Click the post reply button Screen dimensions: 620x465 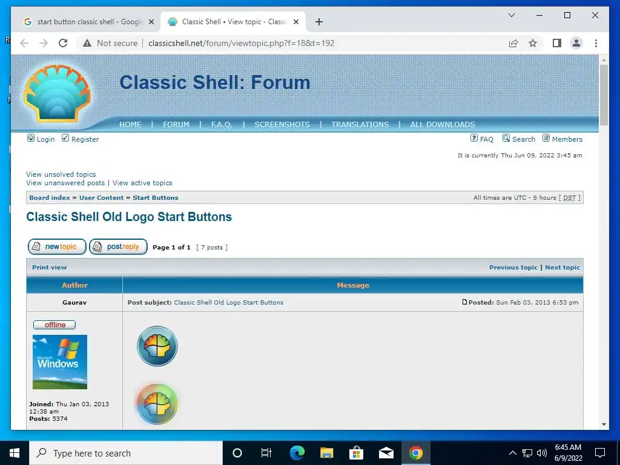(118, 247)
